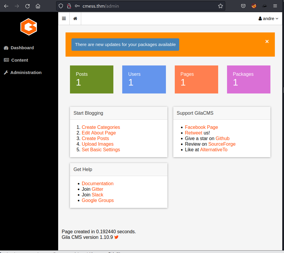Open the Facebook Page link

pyautogui.click(x=201, y=127)
